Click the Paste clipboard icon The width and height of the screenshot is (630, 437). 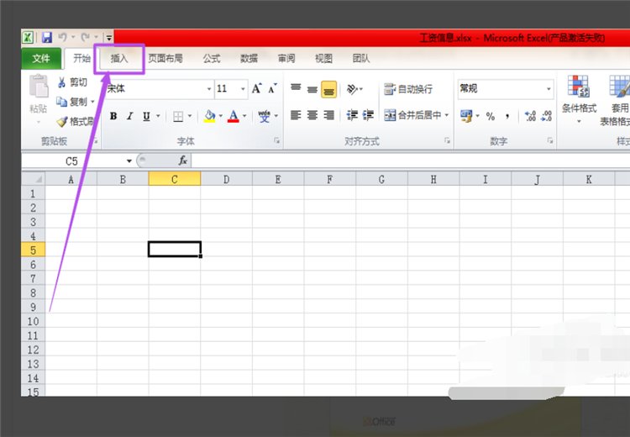(x=39, y=86)
